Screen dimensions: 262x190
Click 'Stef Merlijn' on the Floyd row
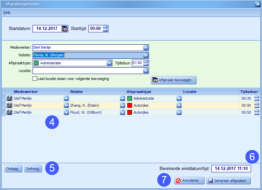point(23,112)
